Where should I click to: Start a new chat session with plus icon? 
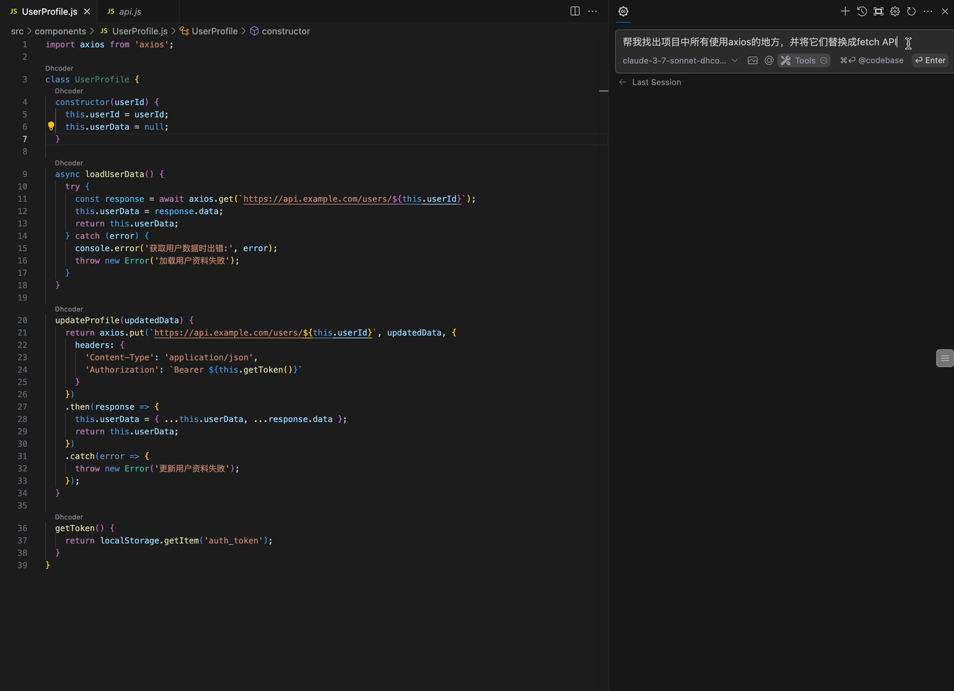tap(845, 11)
